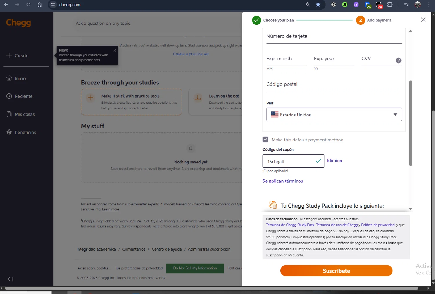Image resolution: width=435 pixels, height=294 pixels.
Task: Open the extensions puzzle-piece menu
Action: tap(390, 5)
